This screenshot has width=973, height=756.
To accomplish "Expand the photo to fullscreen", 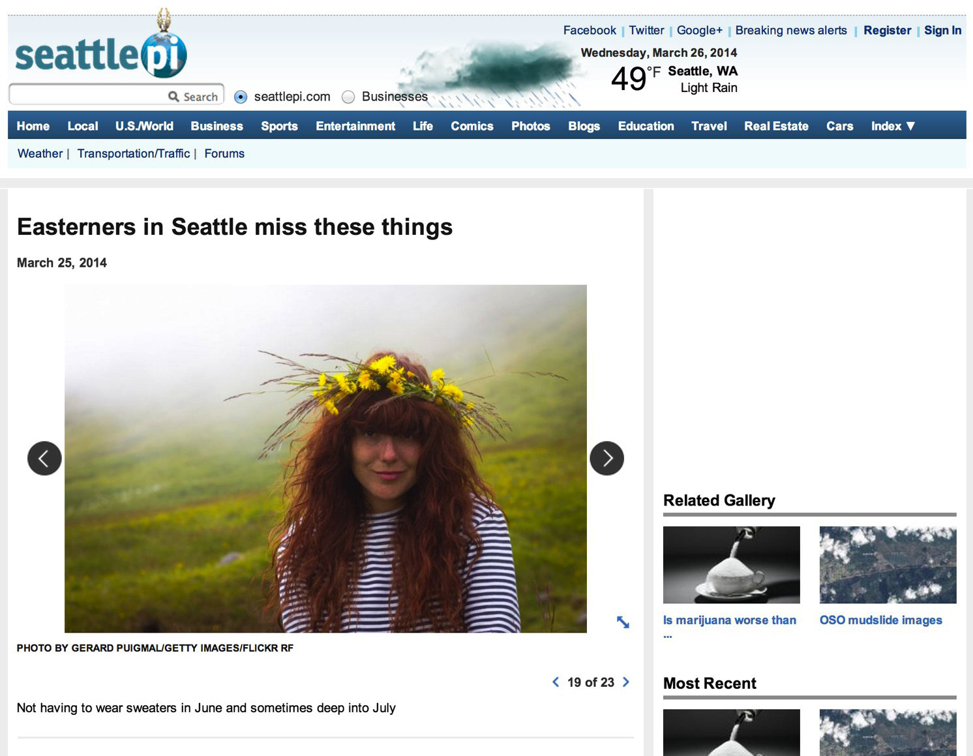I will [x=623, y=622].
